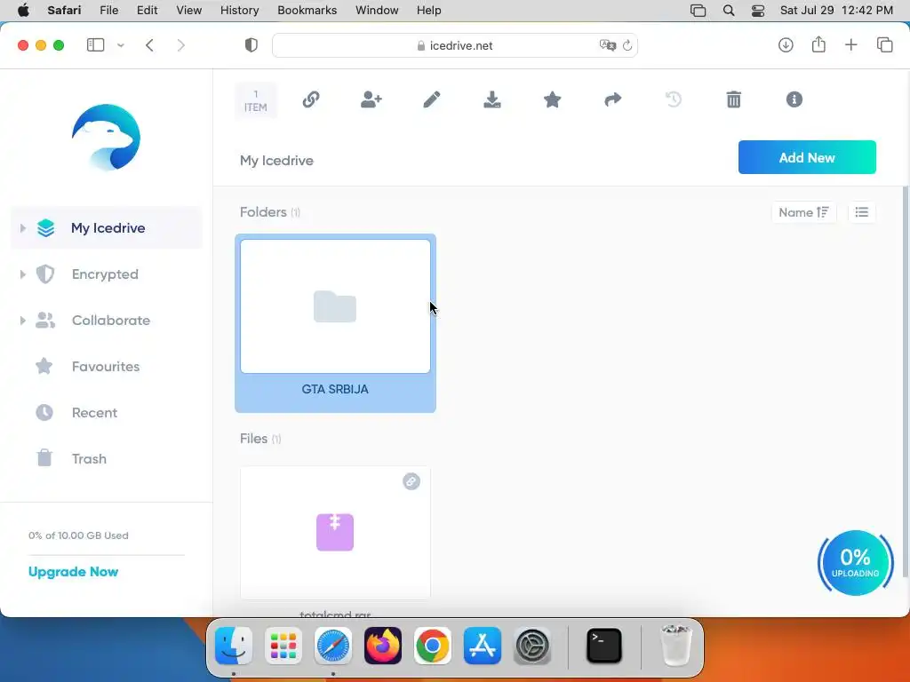Click the My Icedrive breadcrumb title
The width and height of the screenshot is (910, 682).
click(277, 161)
